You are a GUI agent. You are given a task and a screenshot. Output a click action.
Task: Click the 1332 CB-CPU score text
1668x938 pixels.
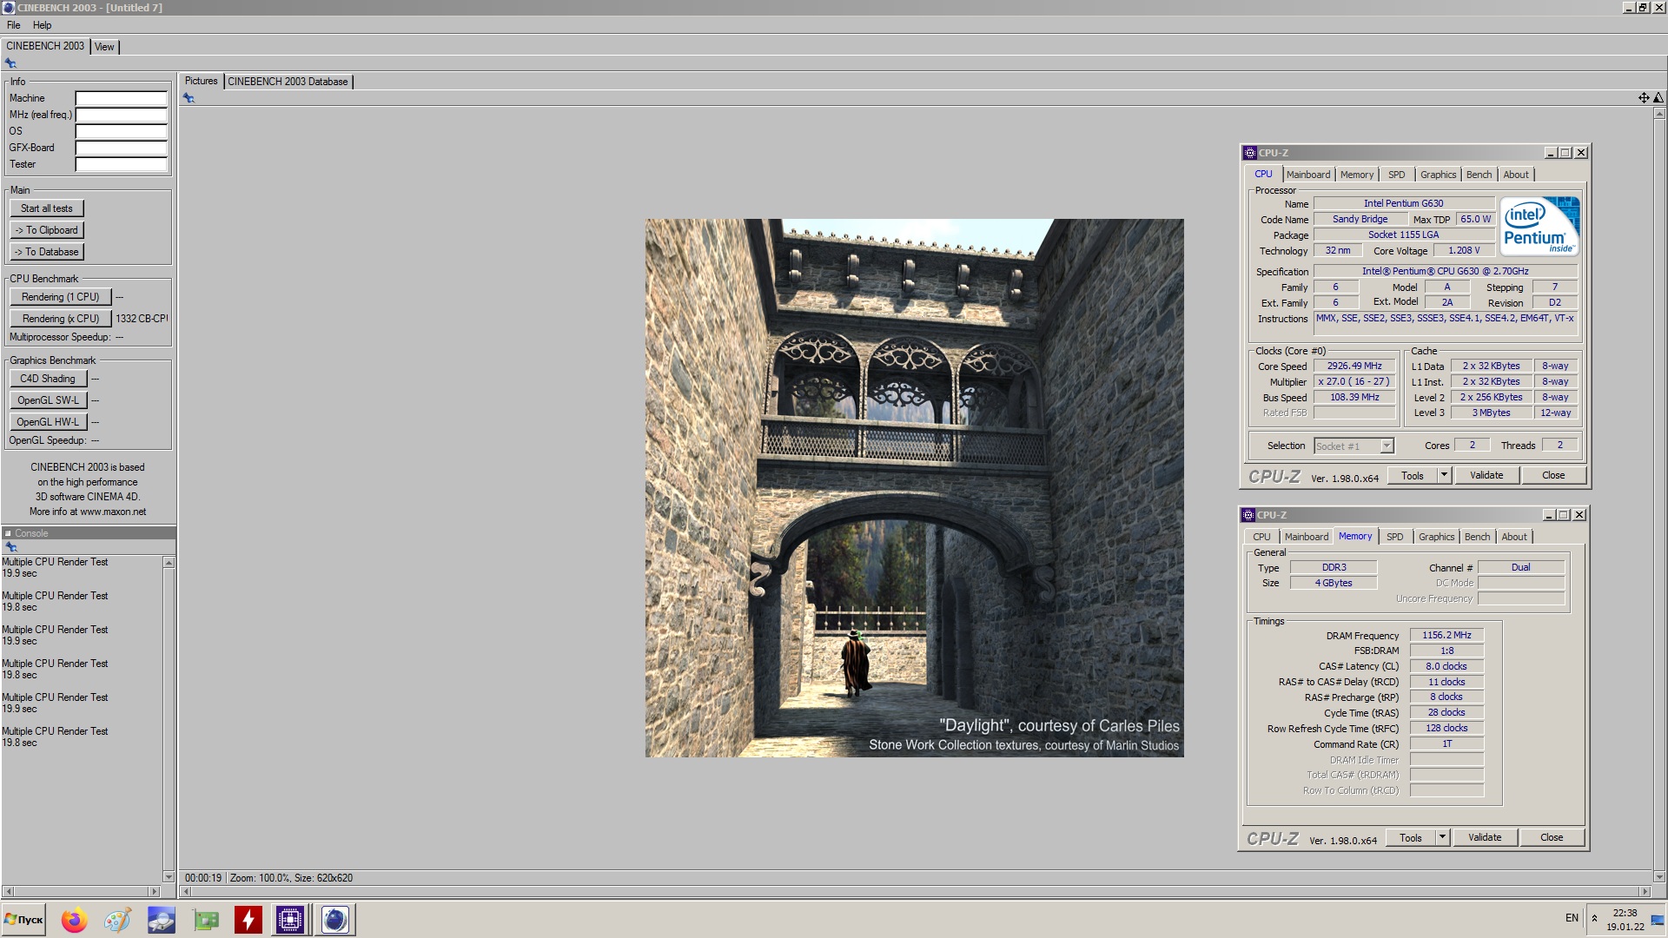pyautogui.click(x=142, y=319)
